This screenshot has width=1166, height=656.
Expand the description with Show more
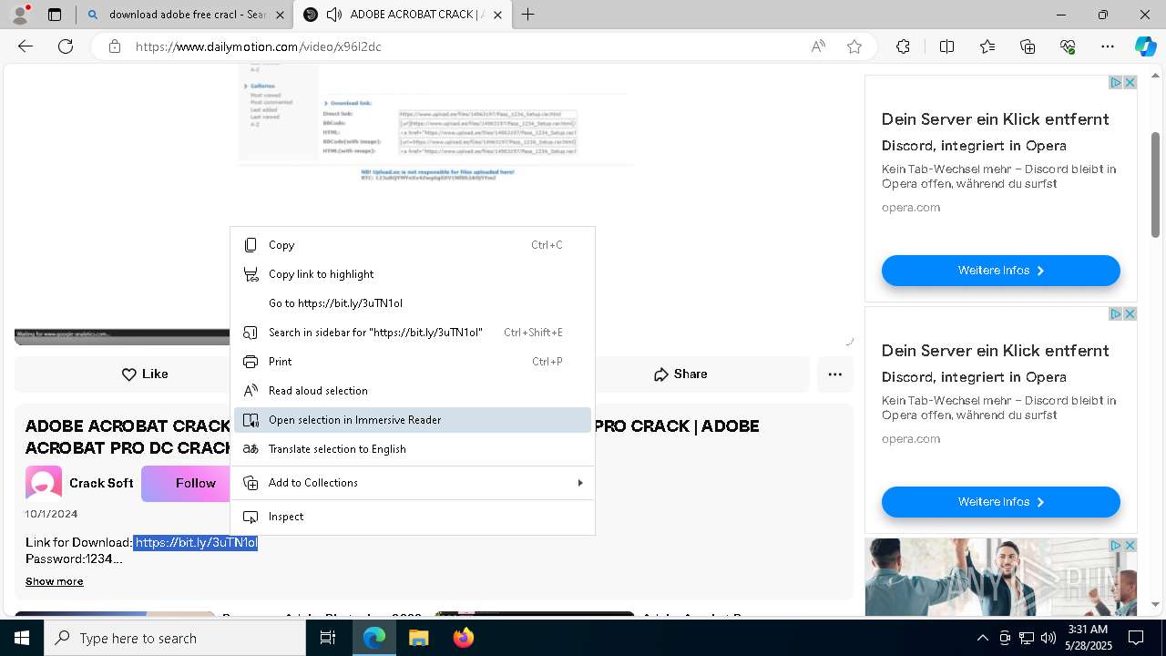(55, 581)
